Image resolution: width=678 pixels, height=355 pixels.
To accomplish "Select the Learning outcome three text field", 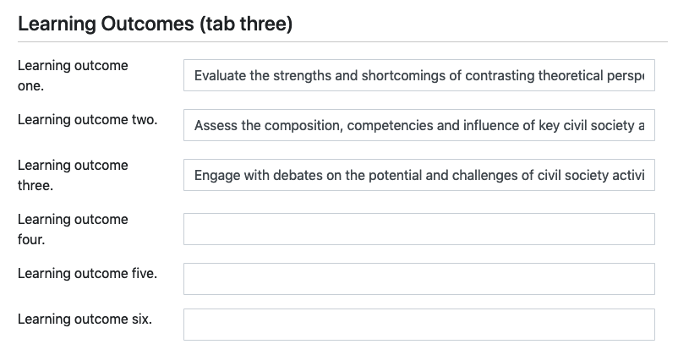I will pos(418,175).
